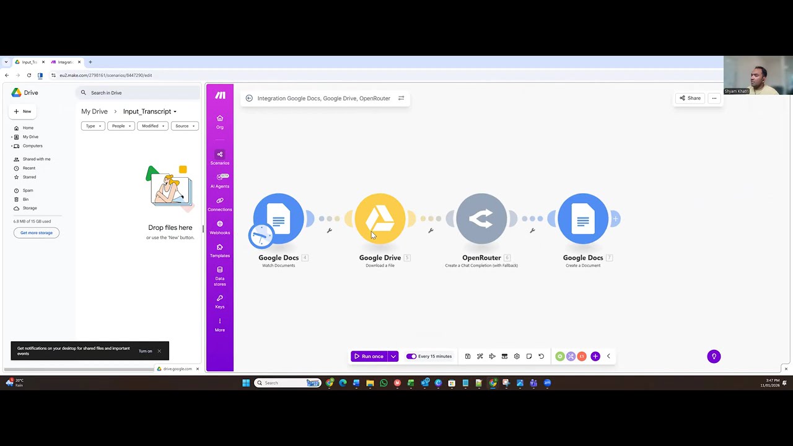Edit the scenario name Integration Google Docs title
The height and width of the screenshot is (446, 793).
[324, 98]
